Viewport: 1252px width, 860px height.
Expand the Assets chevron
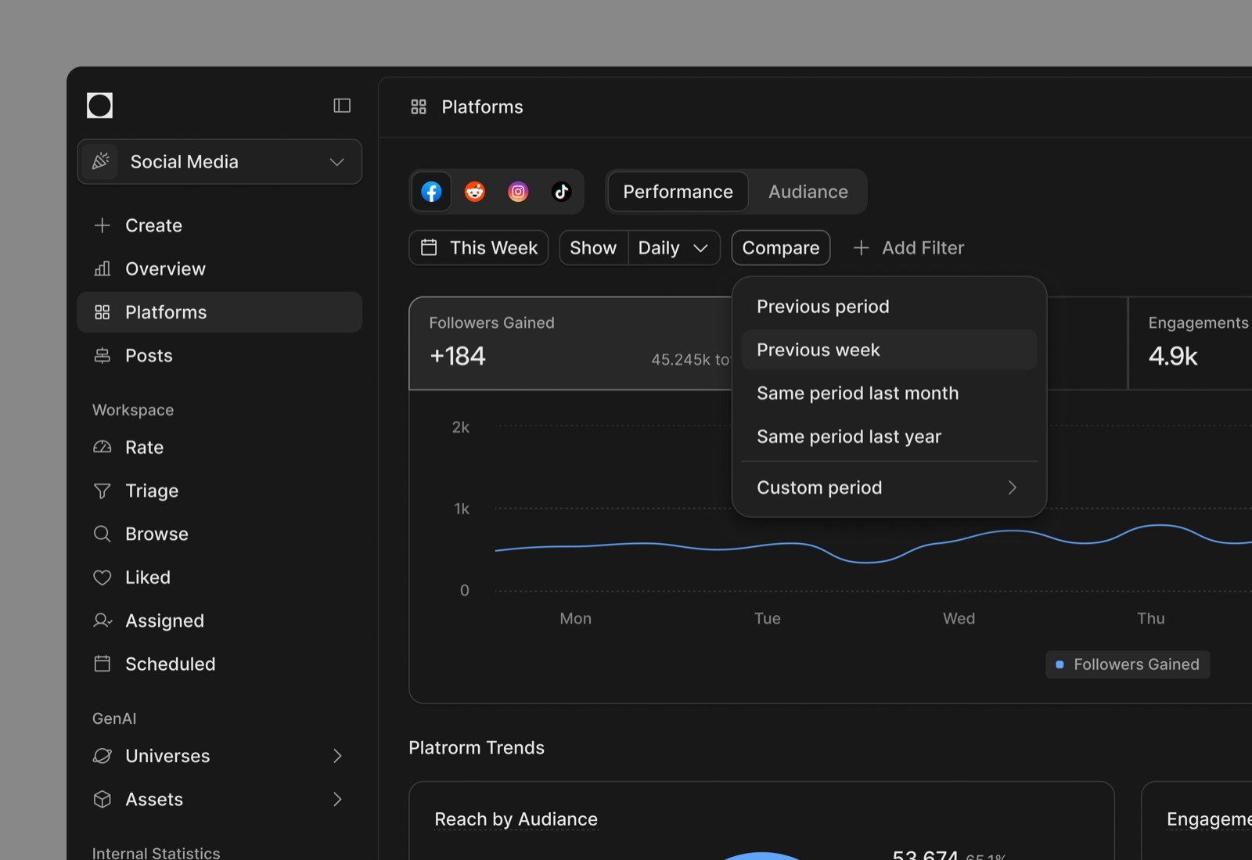337,799
